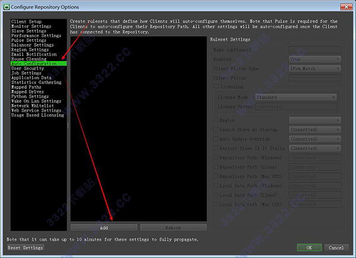This screenshot has height=258, width=356.
Task: Expand the Restart Slave If It Stalls dropdown
Action: (x=314, y=149)
